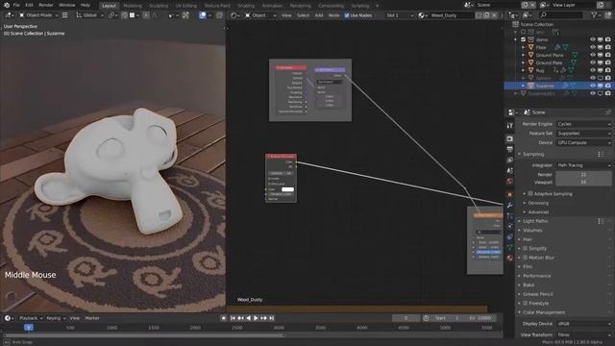Expand the Performance panel

coord(536,276)
